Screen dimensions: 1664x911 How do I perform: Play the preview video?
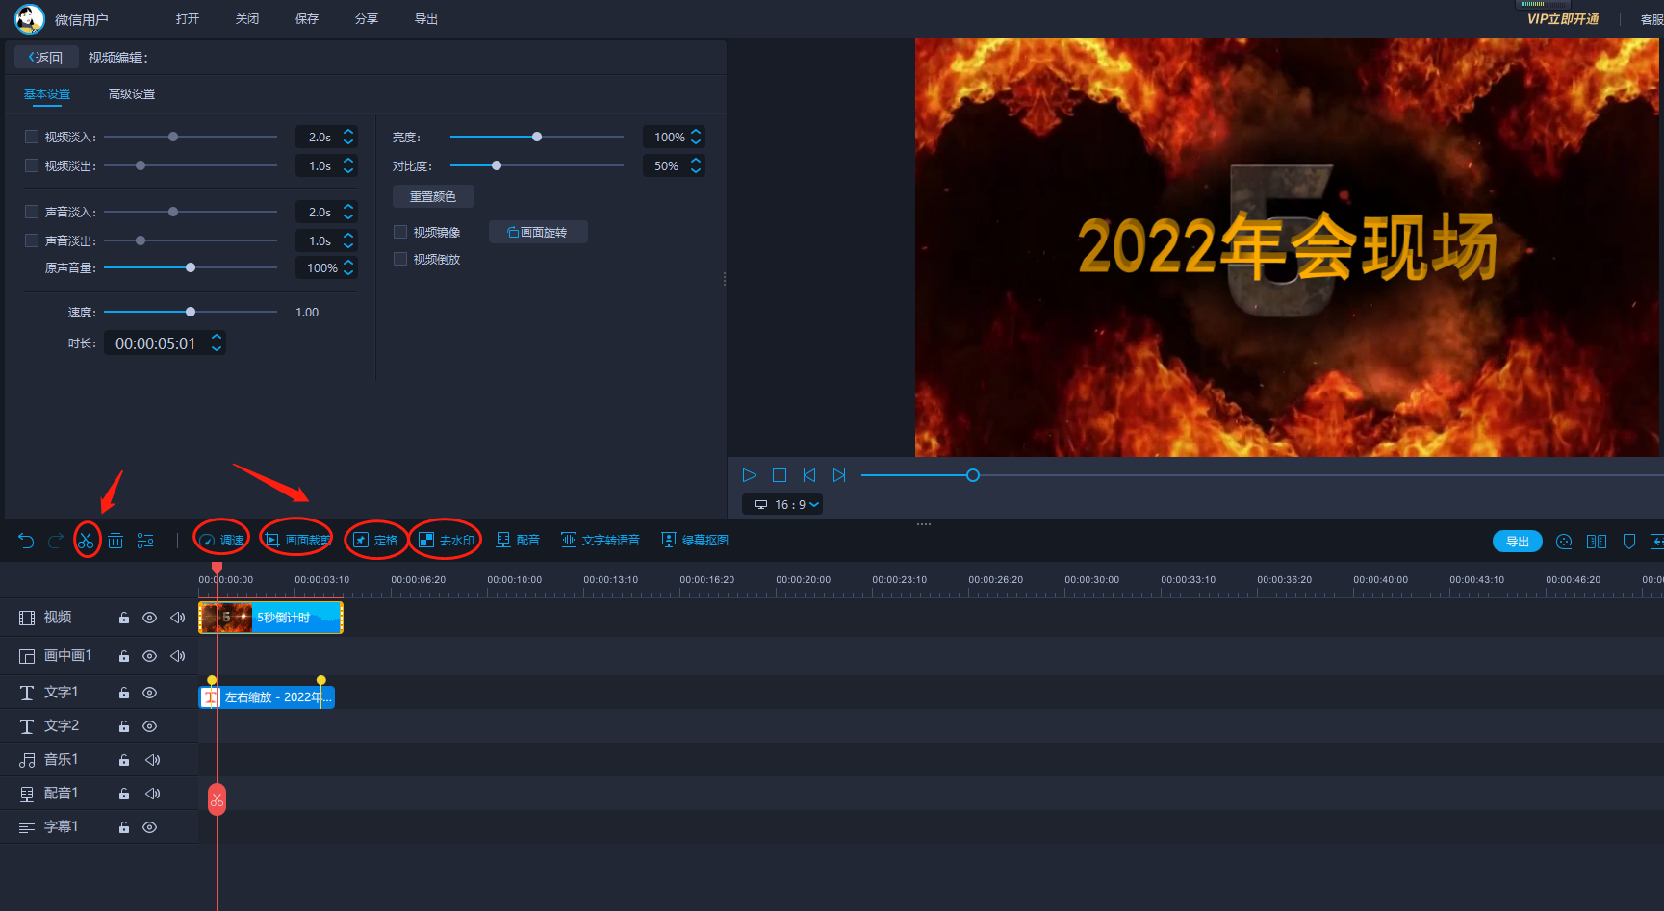point(750,475)
